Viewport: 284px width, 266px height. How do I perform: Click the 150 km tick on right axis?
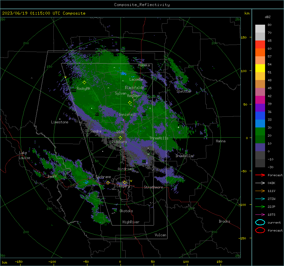pyautogui.click(x=244, y=37)
